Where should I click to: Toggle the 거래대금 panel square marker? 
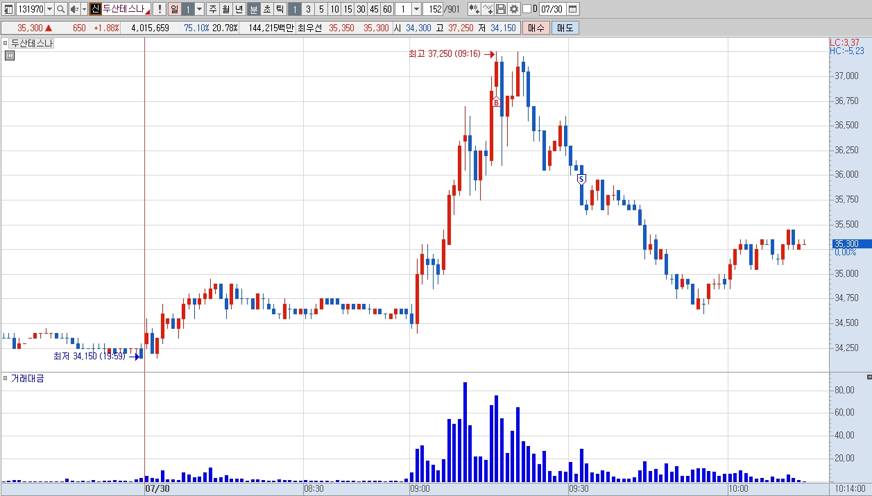(6, 378)
